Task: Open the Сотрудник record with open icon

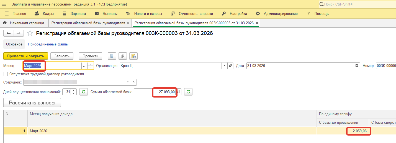Action: coord(134,82)
